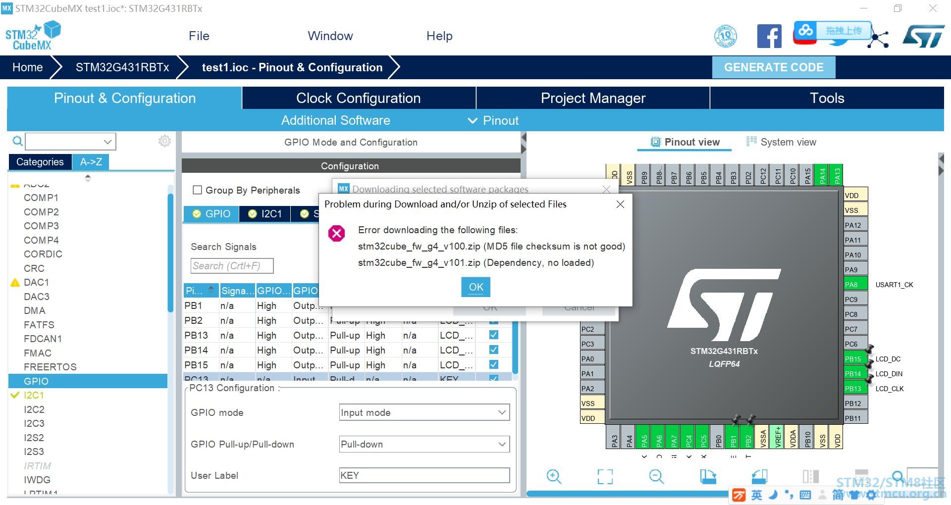
Task: Switch IME language via the 英 icon
Action: [x=756, y=495]
